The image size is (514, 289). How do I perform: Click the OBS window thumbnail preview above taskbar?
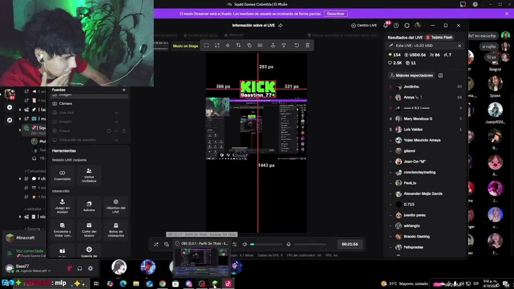point(201,261)
